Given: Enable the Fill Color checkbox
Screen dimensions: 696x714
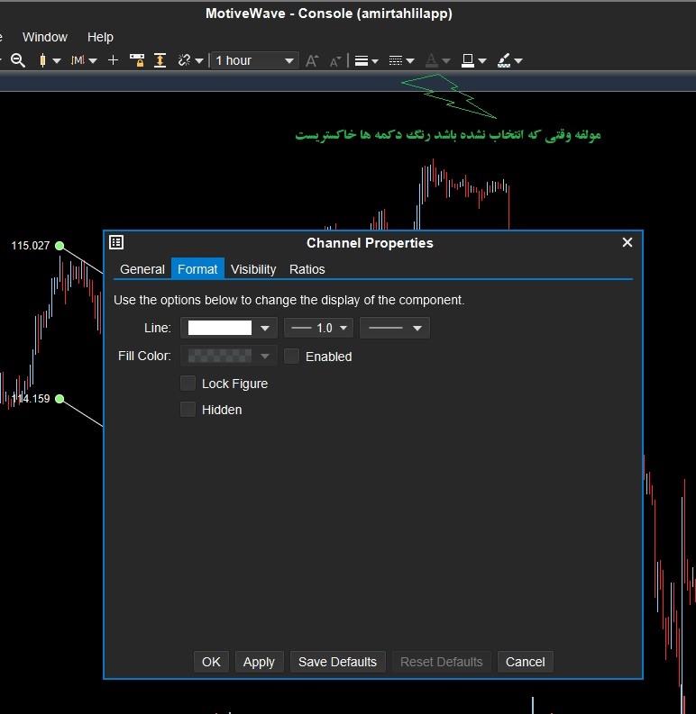Looking at the screenshot, I should pos(291,356).
